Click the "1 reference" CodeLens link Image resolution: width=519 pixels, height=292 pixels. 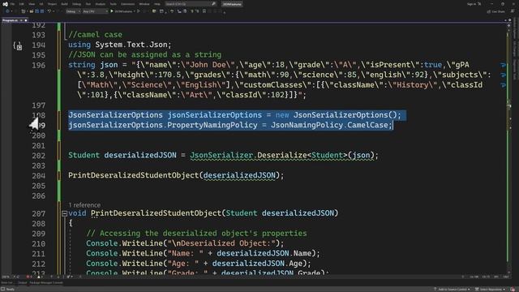coord(84,205)
